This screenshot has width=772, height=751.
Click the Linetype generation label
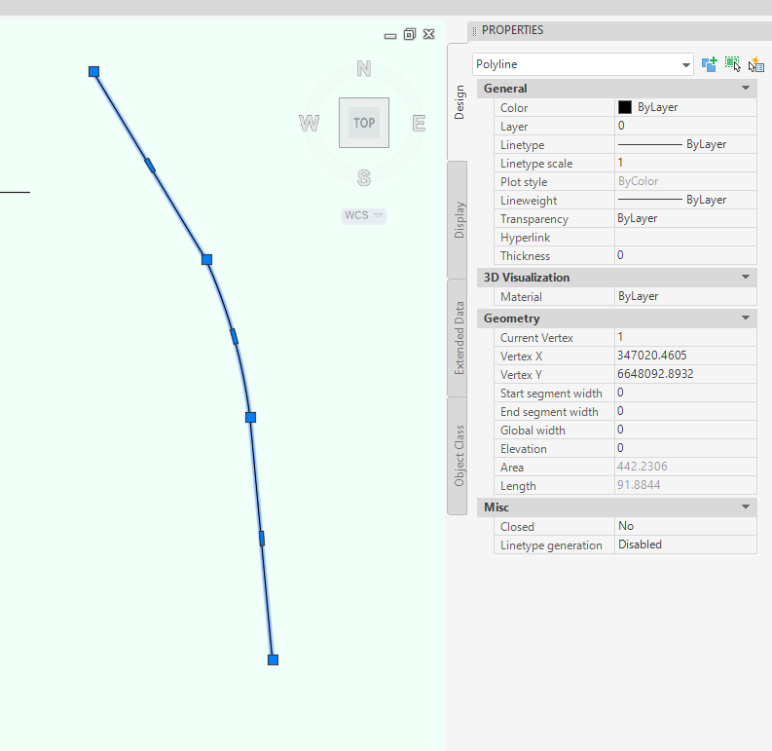(551, 545)
